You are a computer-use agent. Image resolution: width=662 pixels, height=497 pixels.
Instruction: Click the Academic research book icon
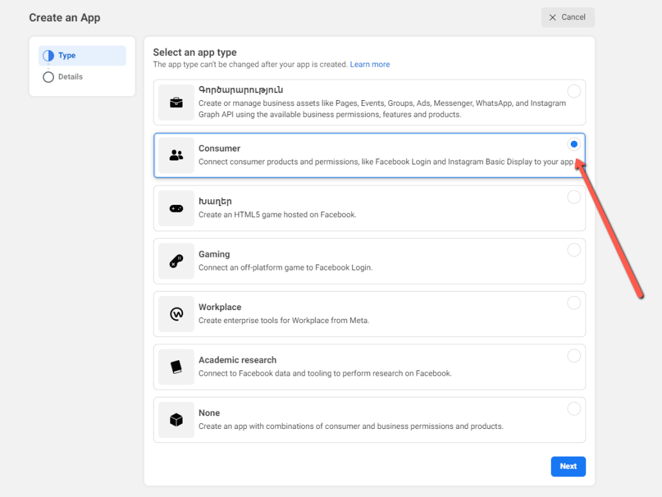click(x=175, y=367)
